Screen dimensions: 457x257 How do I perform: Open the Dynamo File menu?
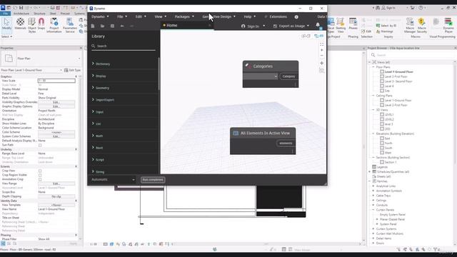(x=122, y=16)
